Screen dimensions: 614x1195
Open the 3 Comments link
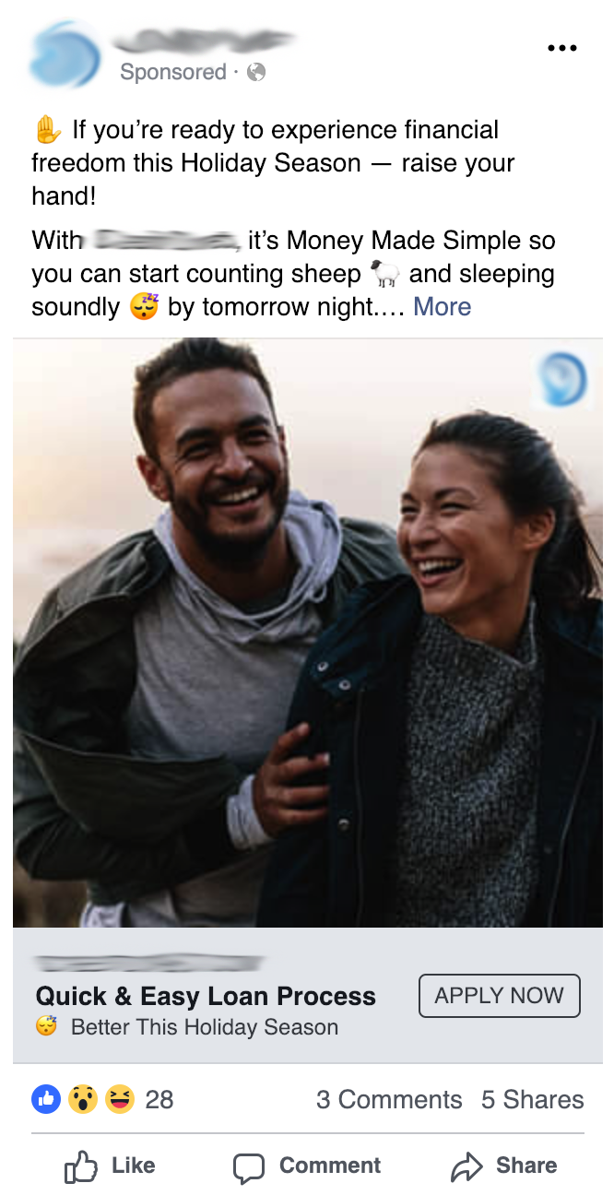pyautogui.click(x=389, y=1099)
